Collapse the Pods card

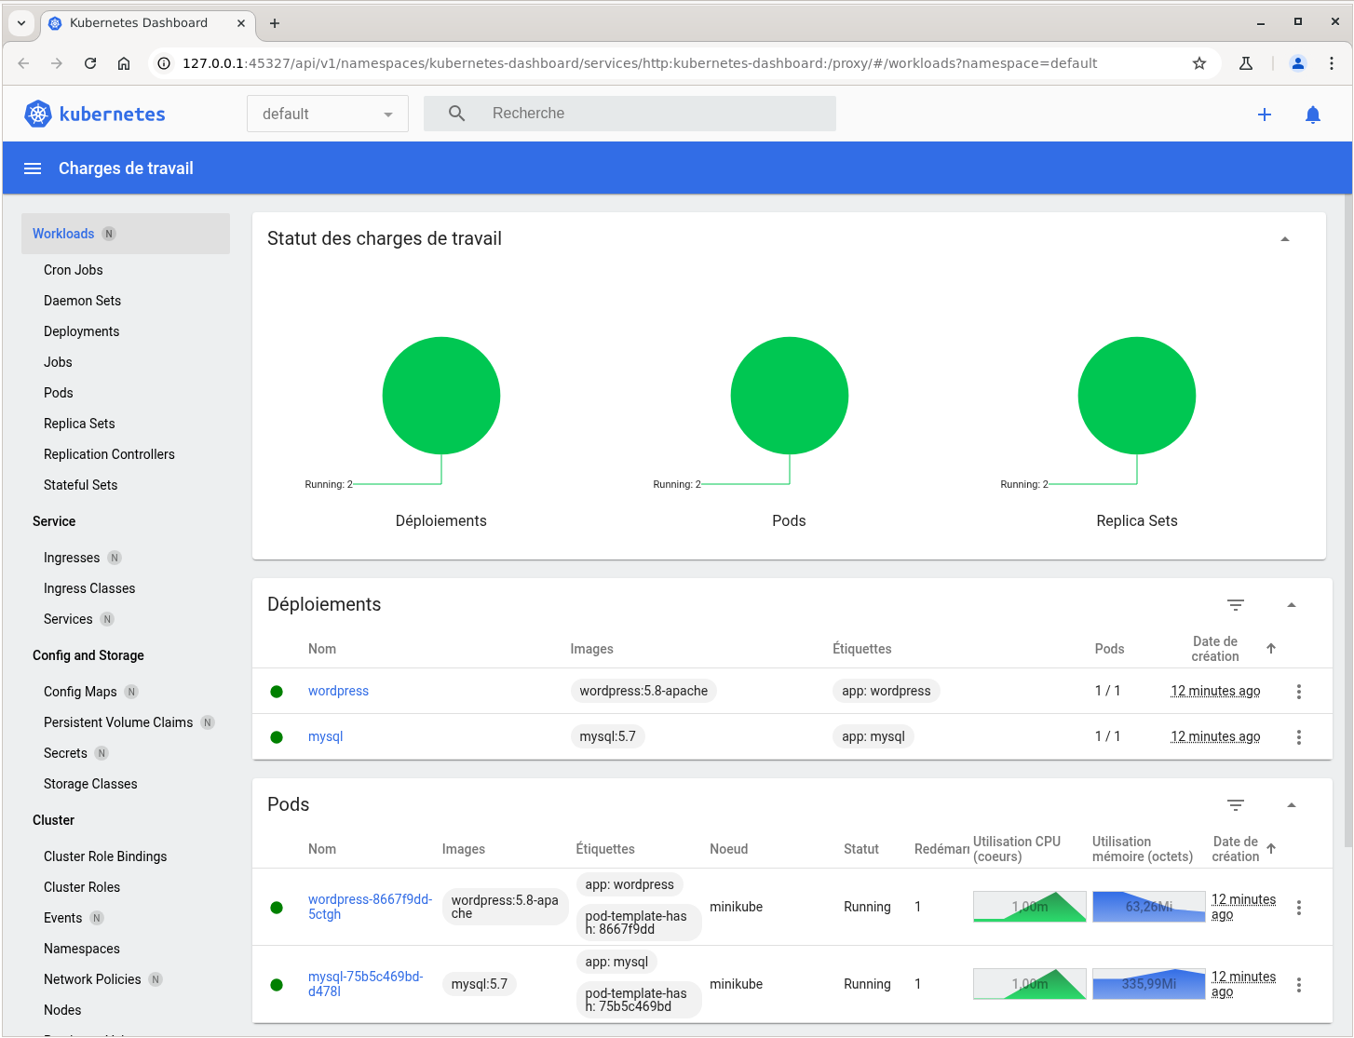[x=1292, y=805]
